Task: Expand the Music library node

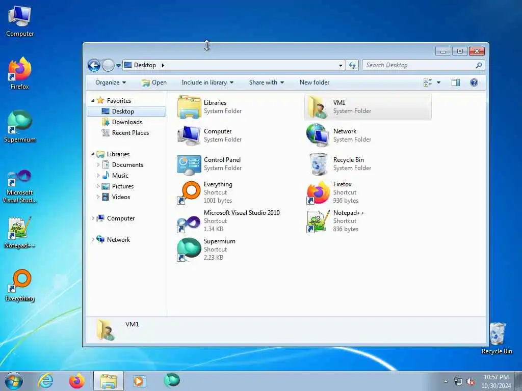Action: tap(98, 176)
